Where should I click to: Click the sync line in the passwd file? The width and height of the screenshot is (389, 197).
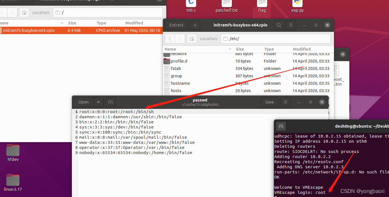(120, 132)
